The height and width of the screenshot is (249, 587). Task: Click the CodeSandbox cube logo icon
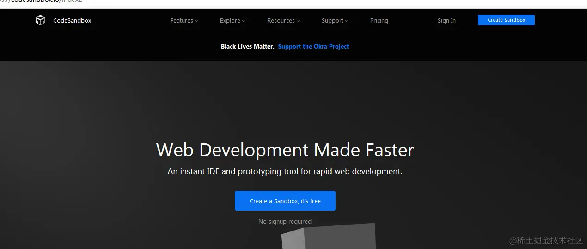40,20
